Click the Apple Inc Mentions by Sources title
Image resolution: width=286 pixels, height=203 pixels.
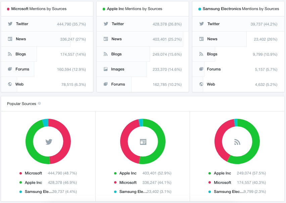[134, 9]
